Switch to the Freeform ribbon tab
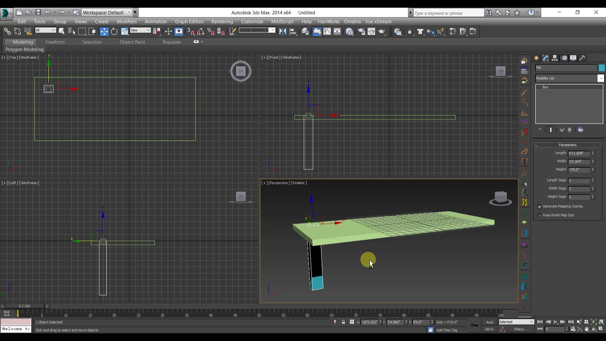The width and height of the screenshot is (606, 341). point(55,42)
